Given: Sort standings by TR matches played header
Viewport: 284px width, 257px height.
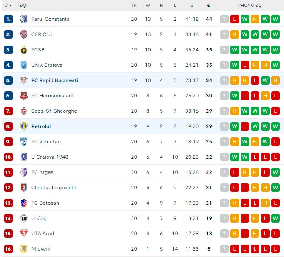Looking at the screenshot, I should click(134, 6).
